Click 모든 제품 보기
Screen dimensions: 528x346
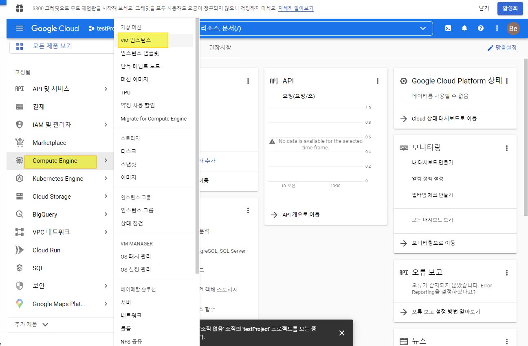pyautogui.click(x=52, y=46)
